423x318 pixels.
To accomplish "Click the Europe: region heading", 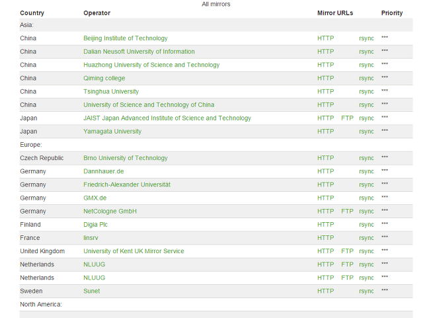I will 31,145.
